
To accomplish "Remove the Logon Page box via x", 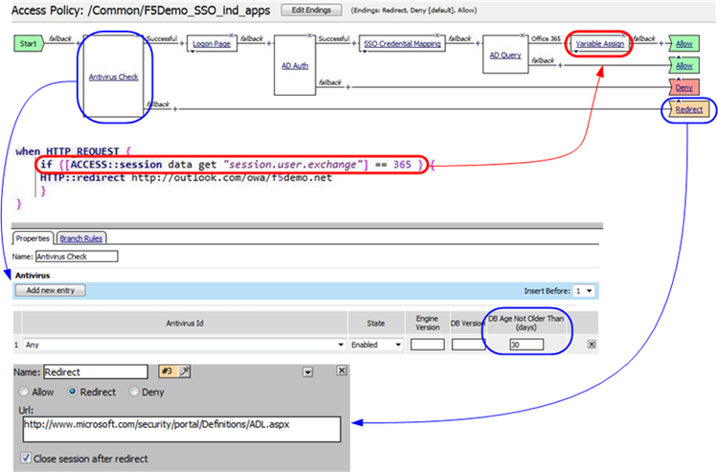I will [x=232, y=35].
